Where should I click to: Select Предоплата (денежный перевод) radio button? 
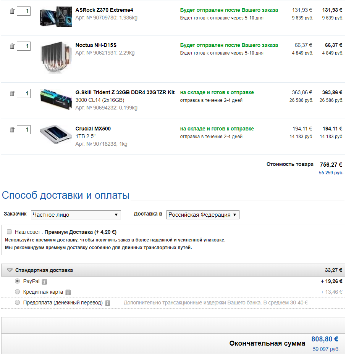(17, 303)
